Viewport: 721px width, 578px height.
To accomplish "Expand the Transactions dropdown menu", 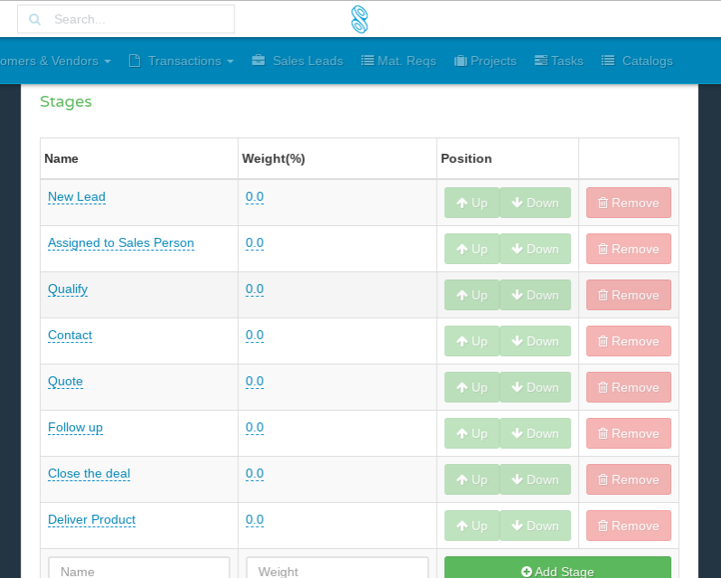I will coord(181,61).
